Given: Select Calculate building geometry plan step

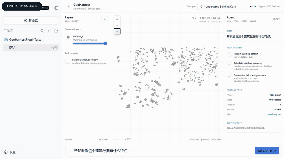Looking at the screenshot, I should [x=248, y=63].
